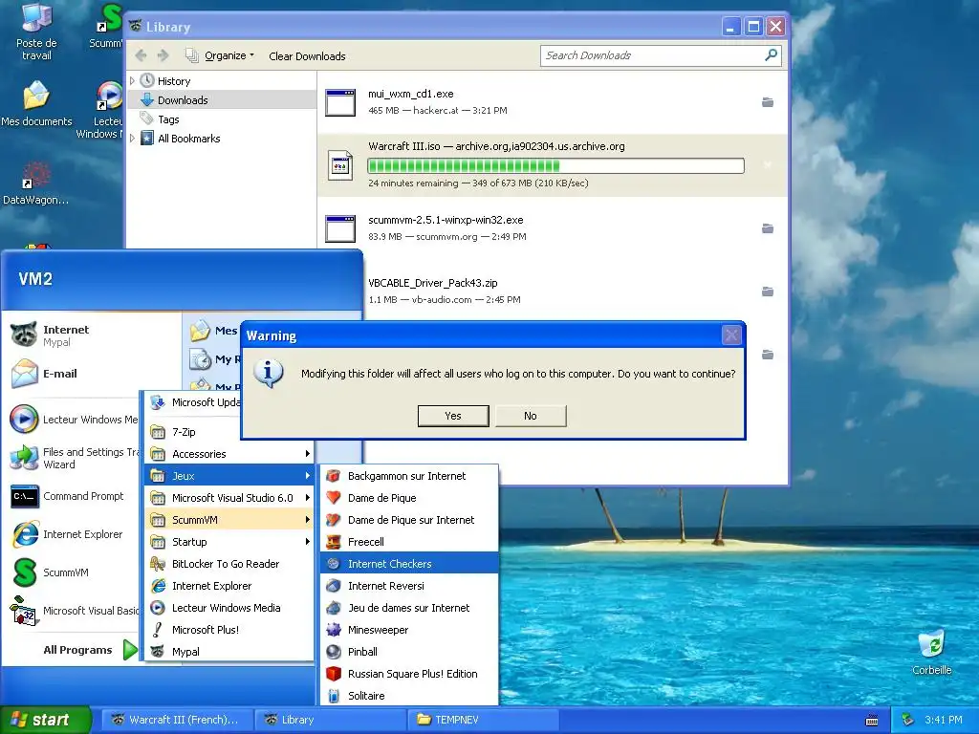Open containing folder for mui_wxm_cd1.exe
The width and height of the screenshot is (979, 734).
768,102
